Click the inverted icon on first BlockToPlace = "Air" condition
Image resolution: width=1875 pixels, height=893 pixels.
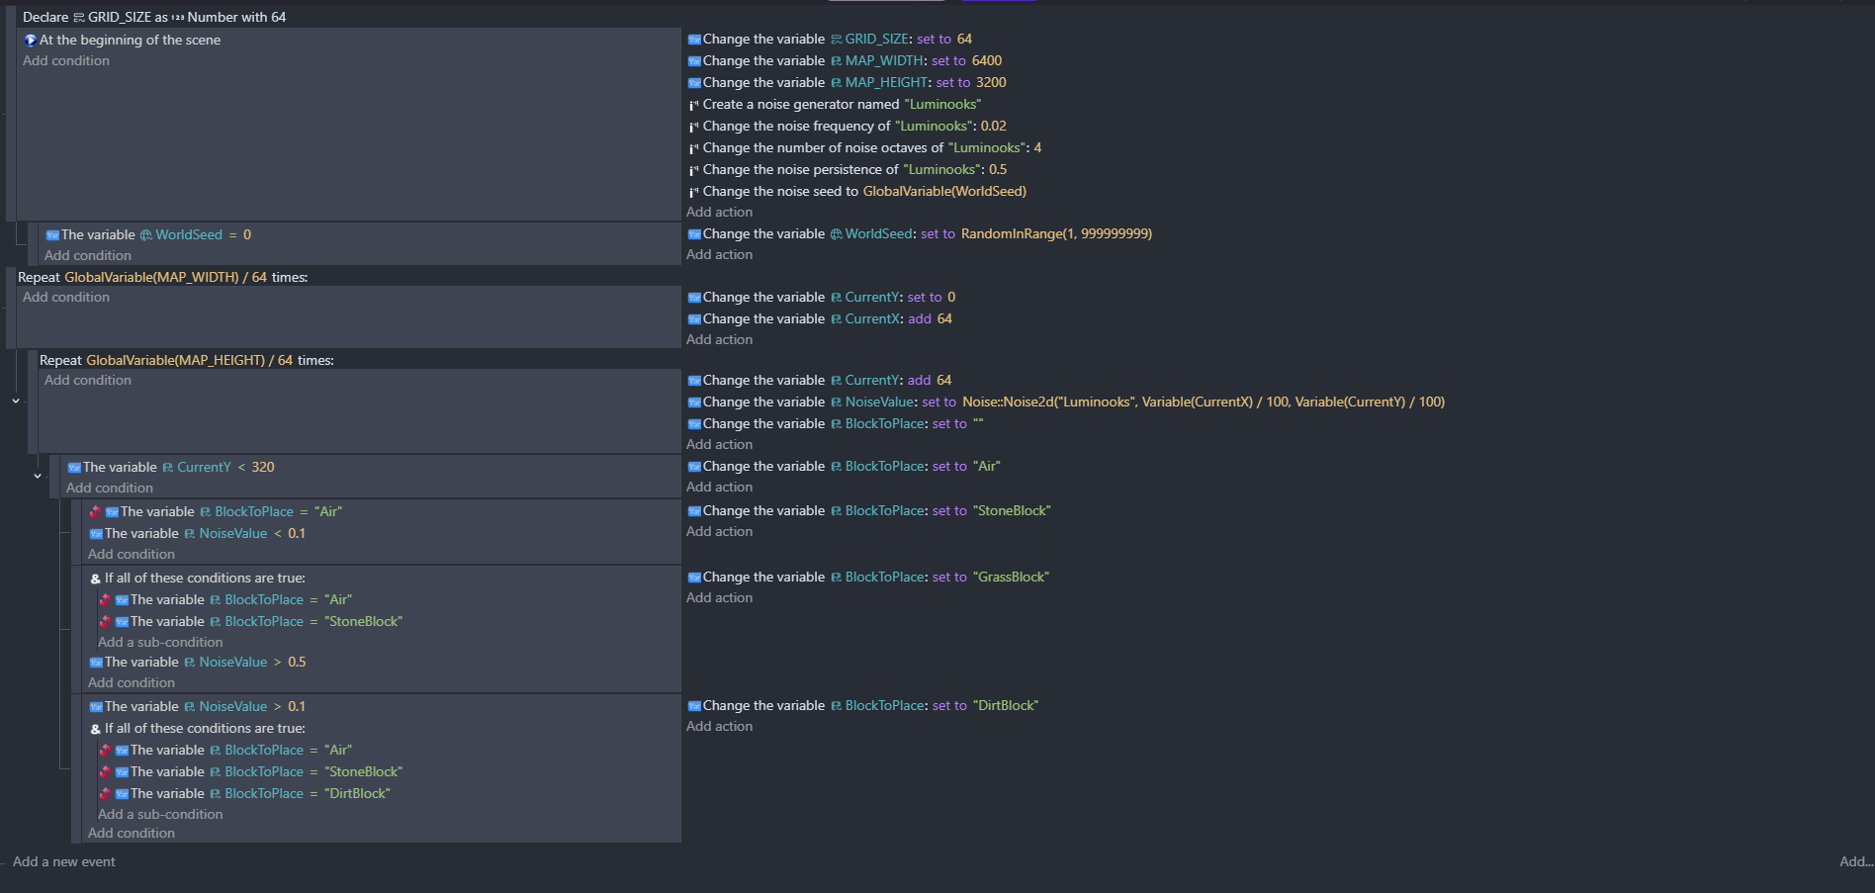click(x=95, y=512)
